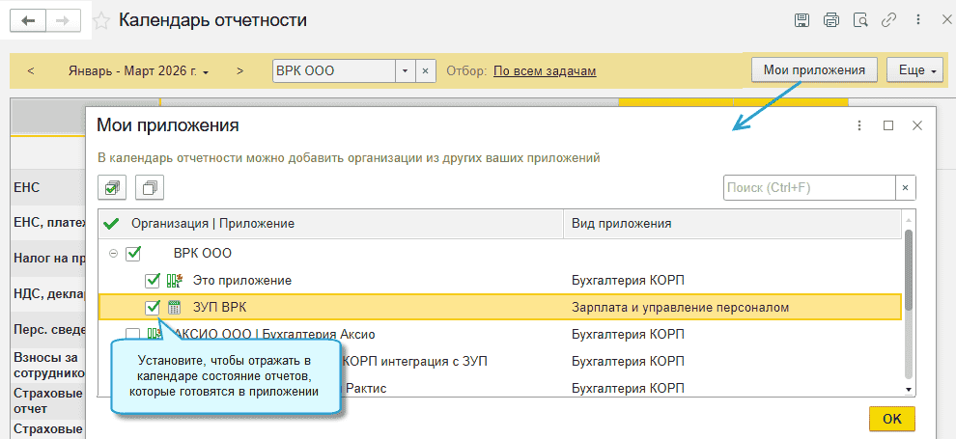
Task: Open the По всем задачам filter link
Action: [544, 70]
